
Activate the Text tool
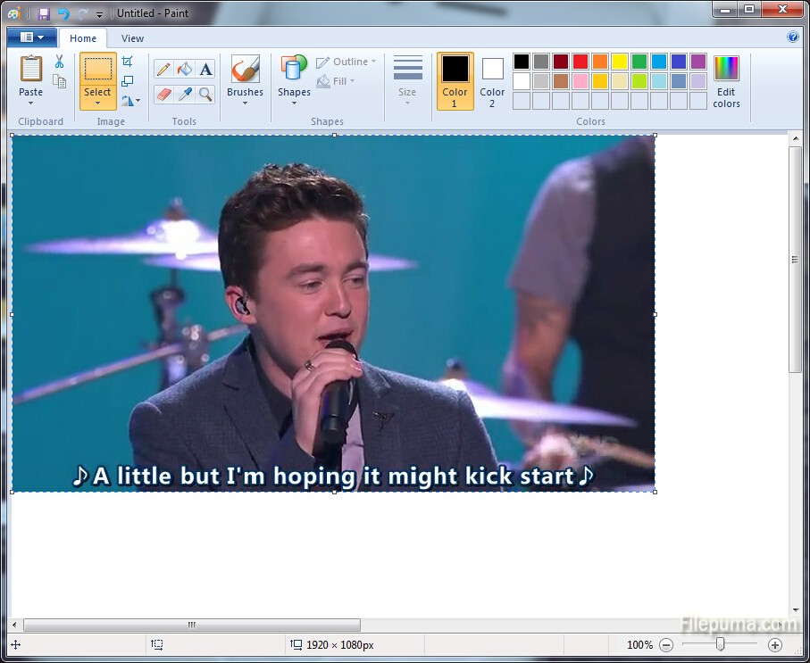point(206,70)
